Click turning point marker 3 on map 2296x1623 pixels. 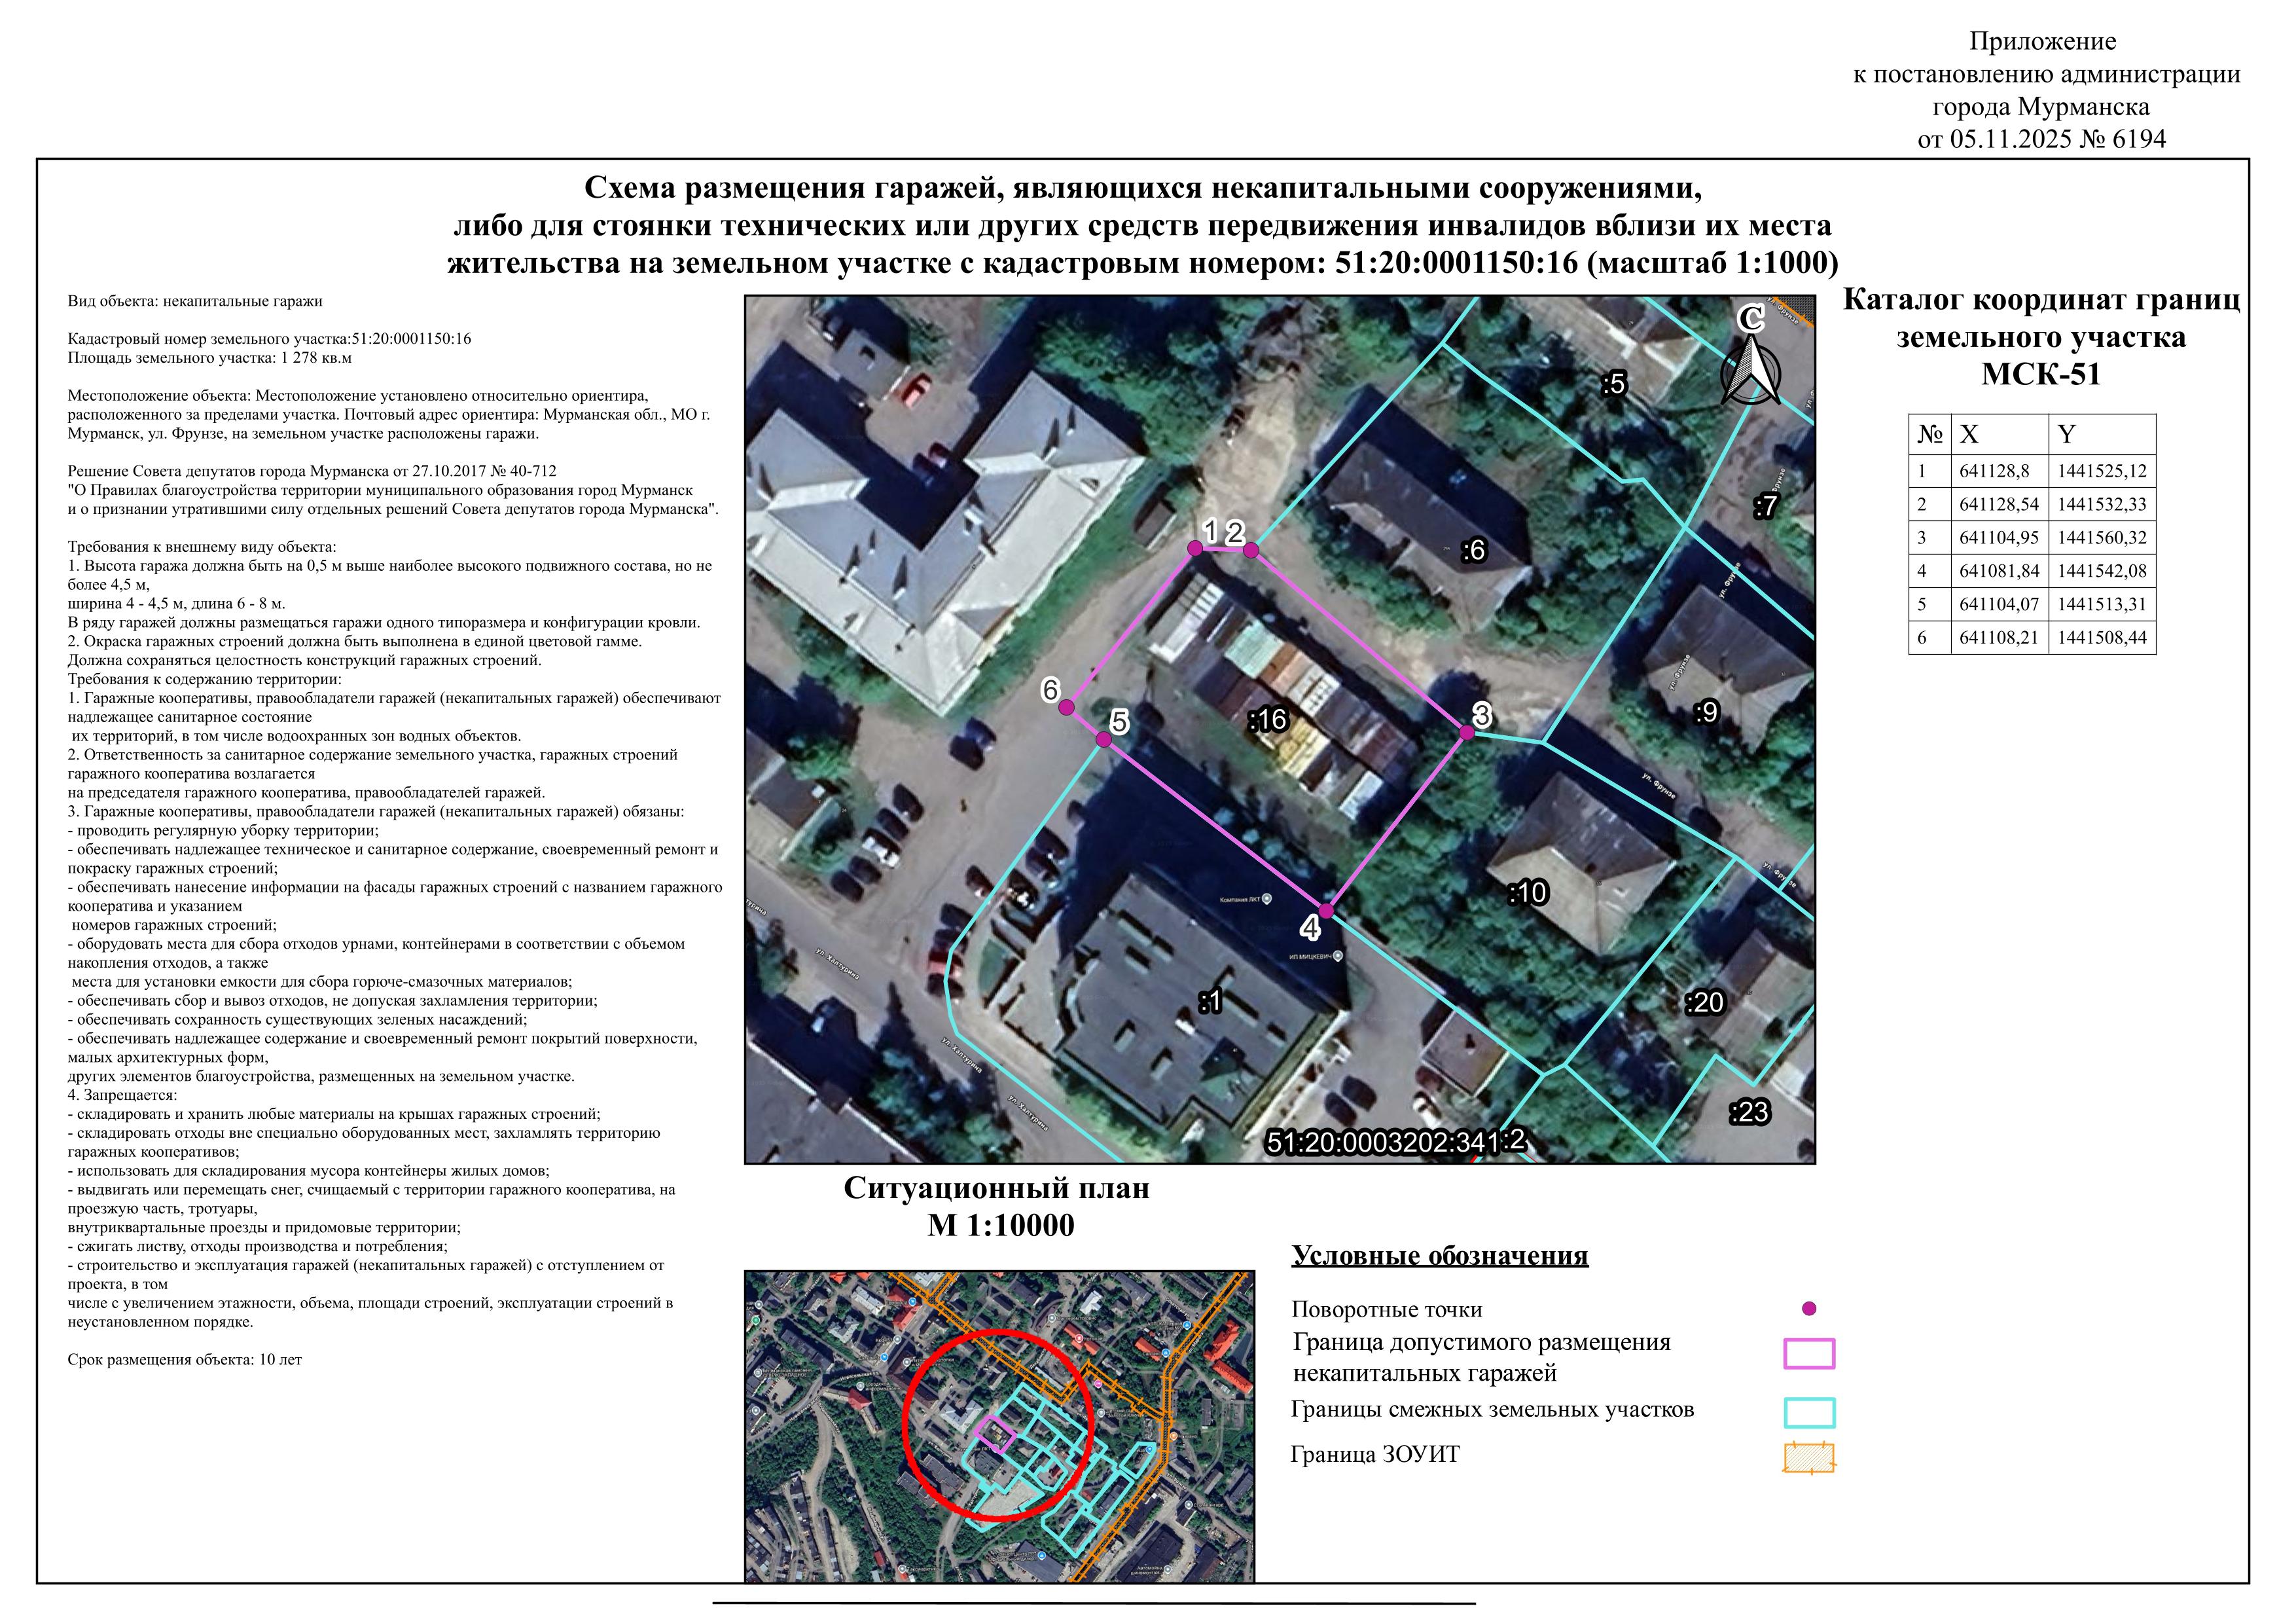(x=1467, y=732)
